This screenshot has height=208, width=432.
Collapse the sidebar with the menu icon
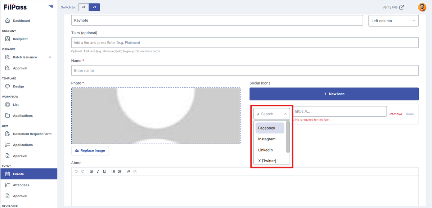click(51, 7)
